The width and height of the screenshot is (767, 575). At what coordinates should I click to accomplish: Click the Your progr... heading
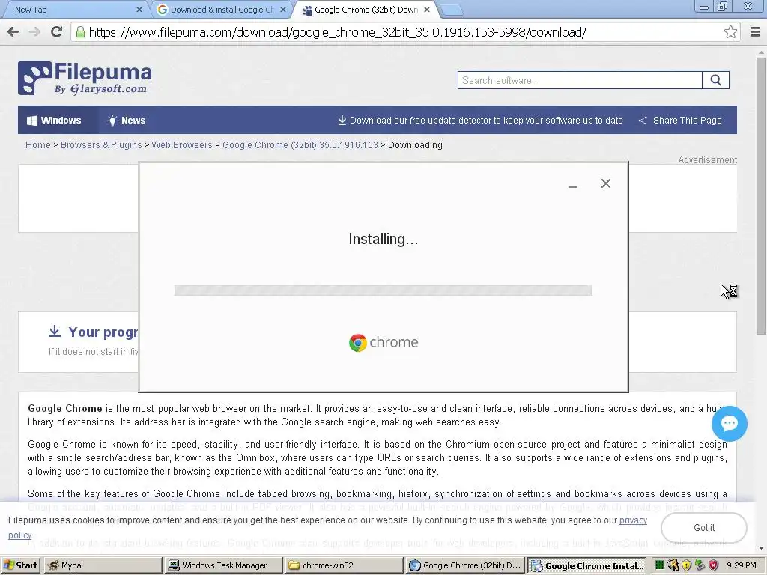coord(103,332)
